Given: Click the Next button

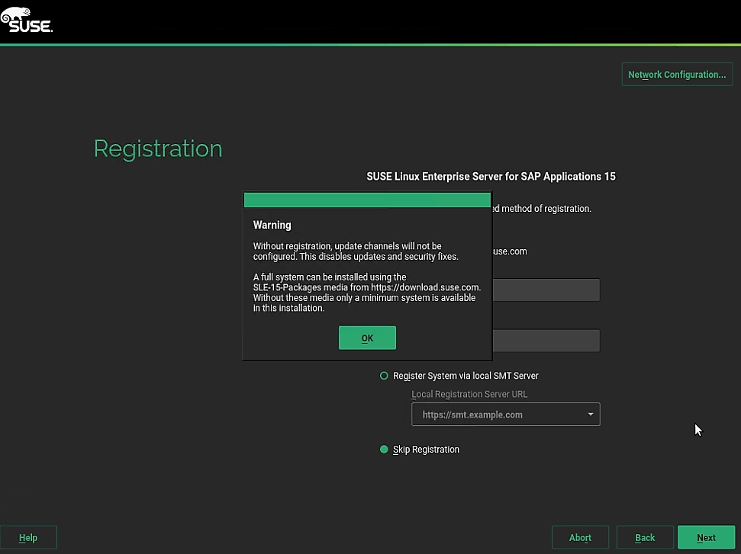Looking at the screenshot, I should tap(706, 537).
